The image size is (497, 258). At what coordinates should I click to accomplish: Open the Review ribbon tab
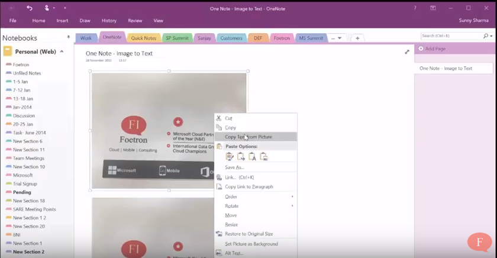tap(135, 21)
